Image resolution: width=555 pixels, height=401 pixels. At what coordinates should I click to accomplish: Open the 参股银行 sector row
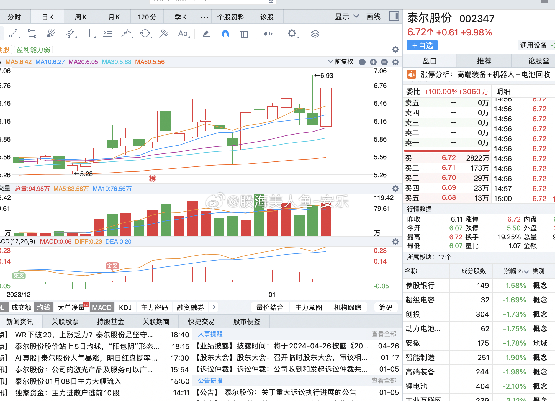click(479, 286)
